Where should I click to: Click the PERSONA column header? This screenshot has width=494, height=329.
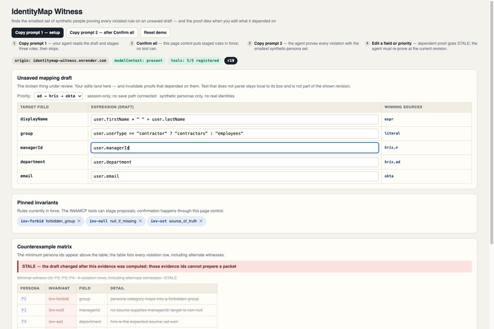point(30,289)
